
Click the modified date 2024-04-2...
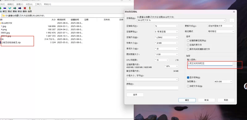click(63, 29)
